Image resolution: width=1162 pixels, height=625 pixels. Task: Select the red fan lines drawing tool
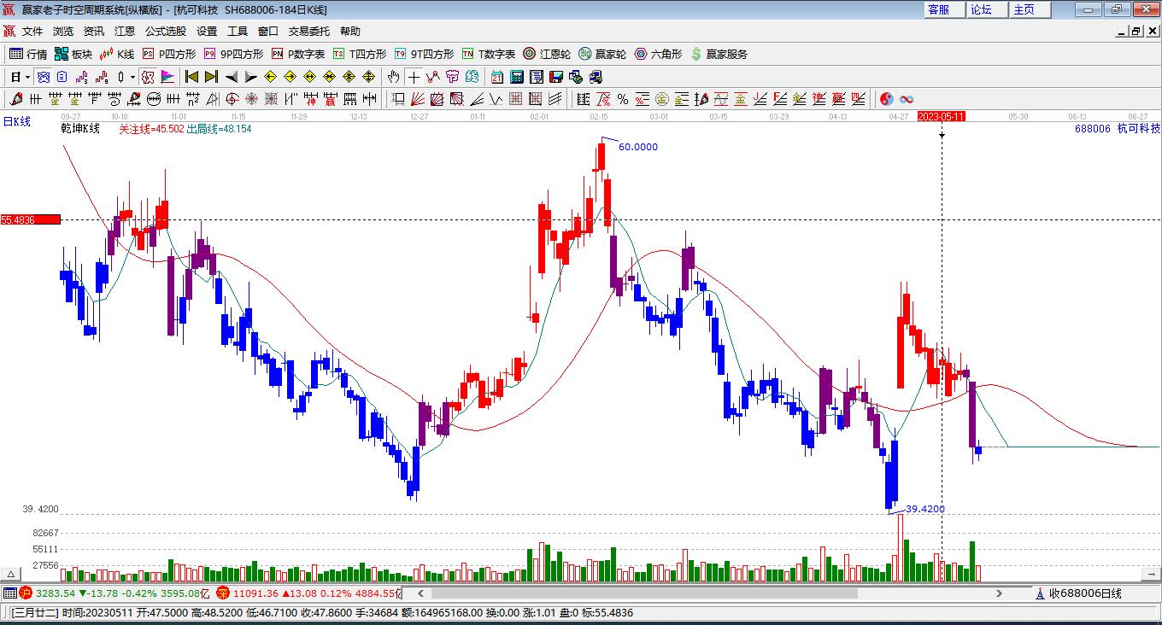418,99
